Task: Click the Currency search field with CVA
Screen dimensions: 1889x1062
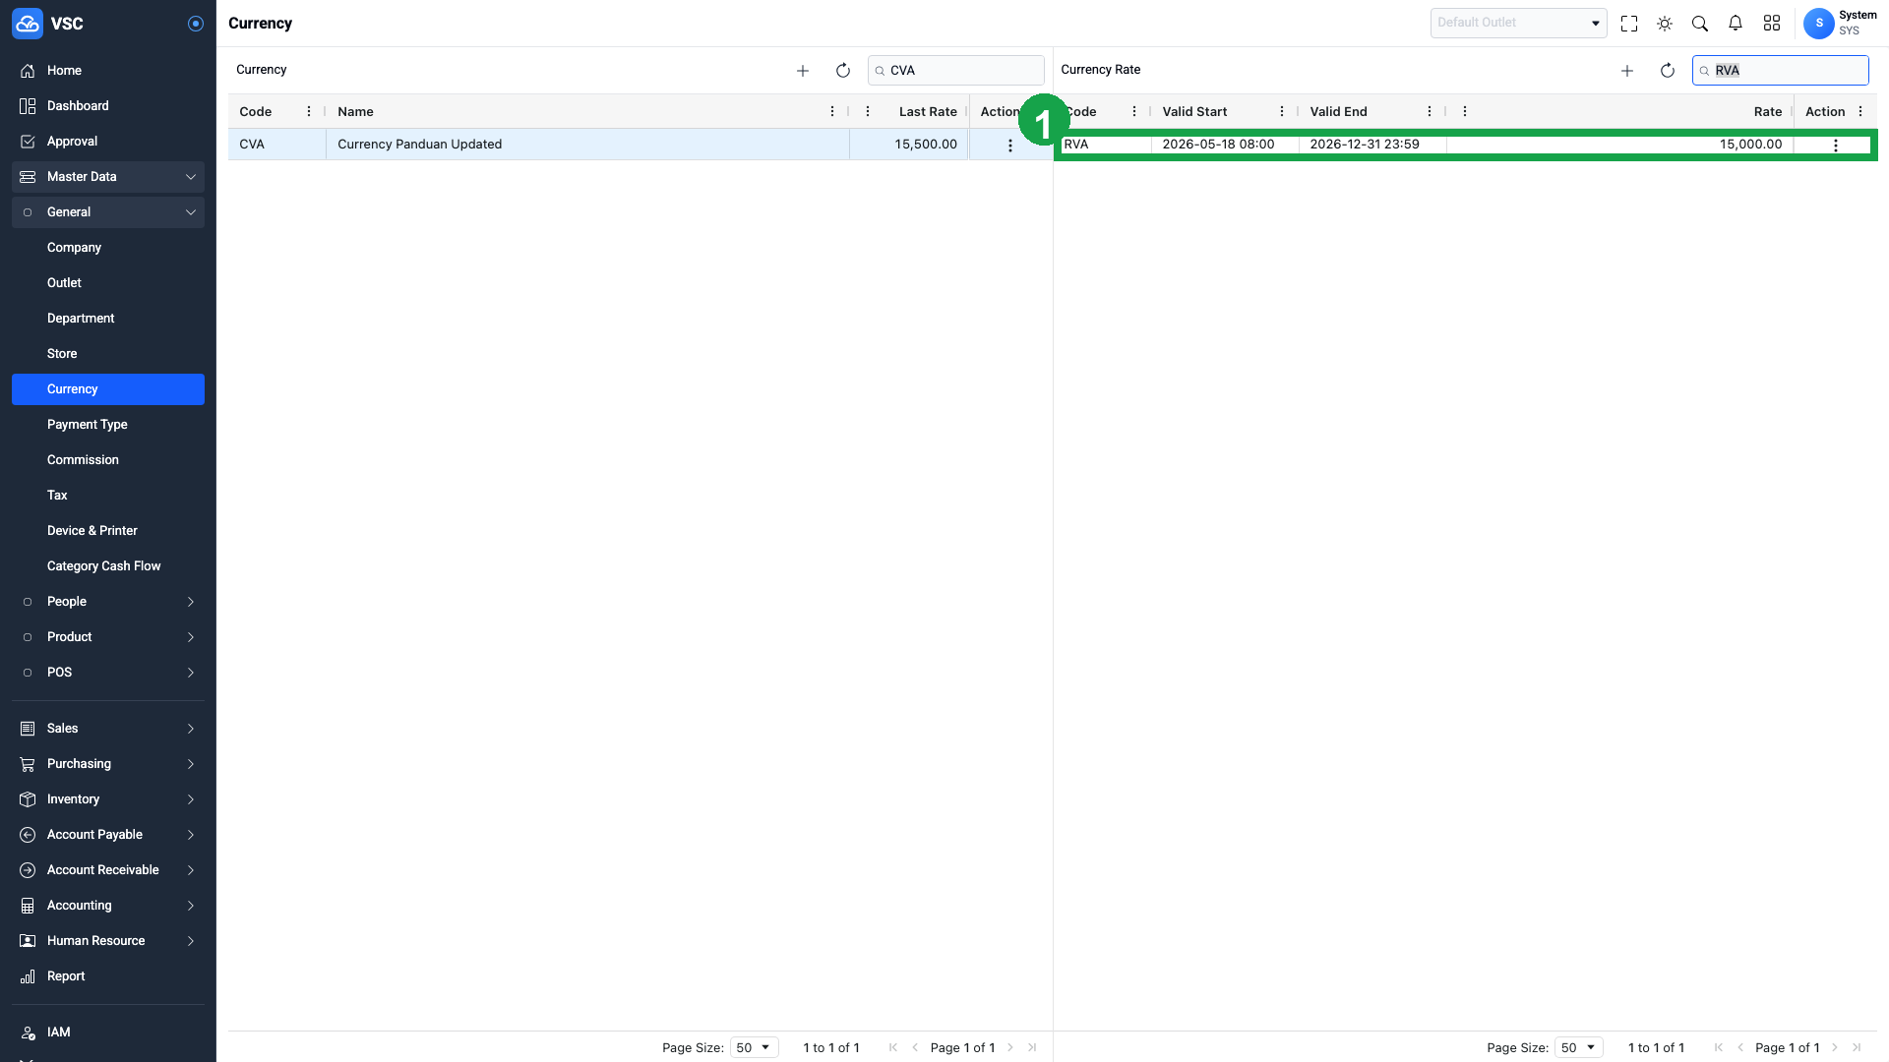Action: click(x=956, y=71)
